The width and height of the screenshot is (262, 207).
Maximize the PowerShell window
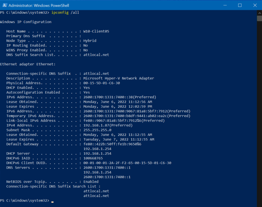tap(240, 5)
